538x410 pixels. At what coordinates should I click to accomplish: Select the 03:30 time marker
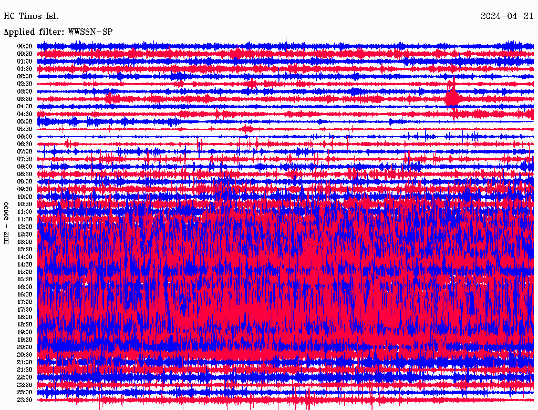[25, 99]
